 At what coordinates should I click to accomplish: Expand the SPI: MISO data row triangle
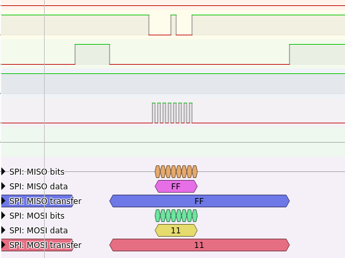3,186
